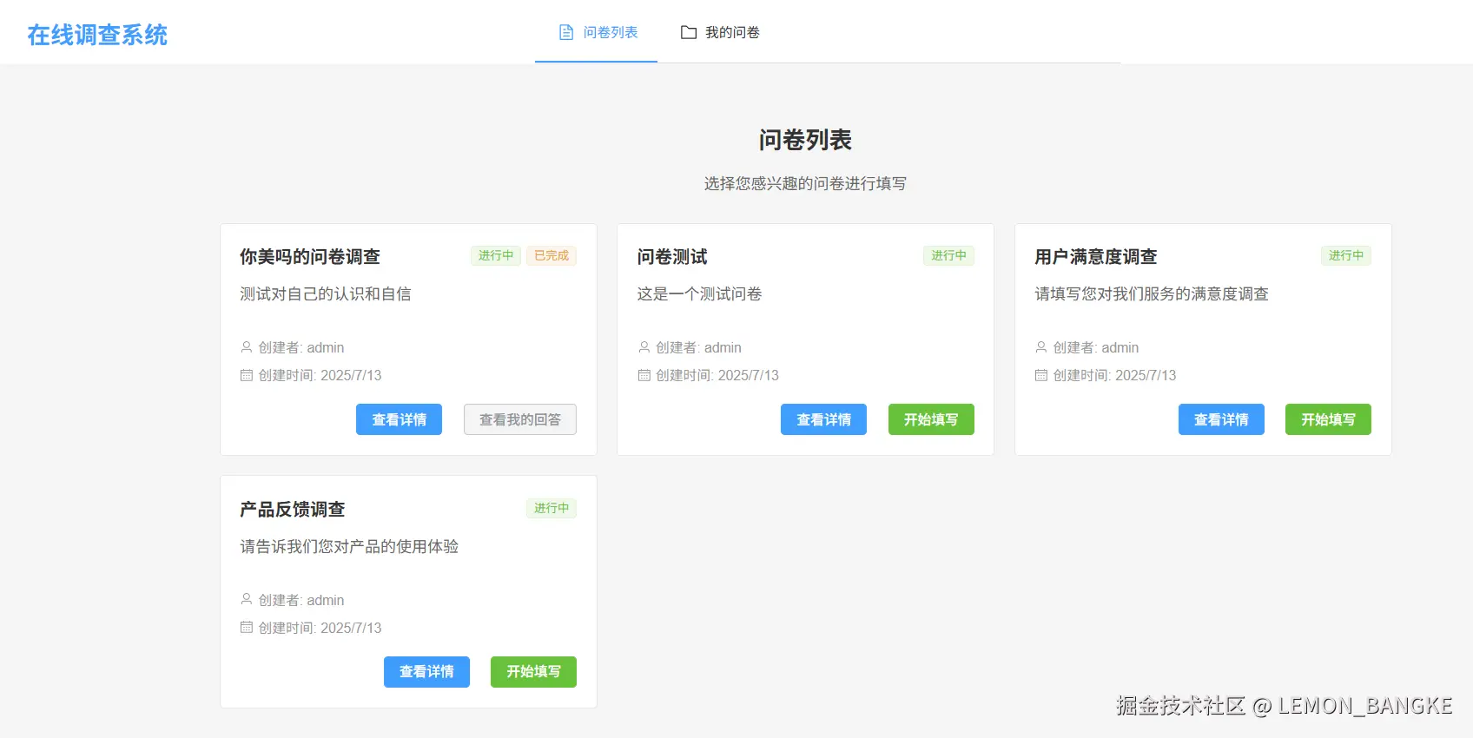Click the user icon in 用户满意度调查 card
1473x738 pixels.
click(1041, 347)
